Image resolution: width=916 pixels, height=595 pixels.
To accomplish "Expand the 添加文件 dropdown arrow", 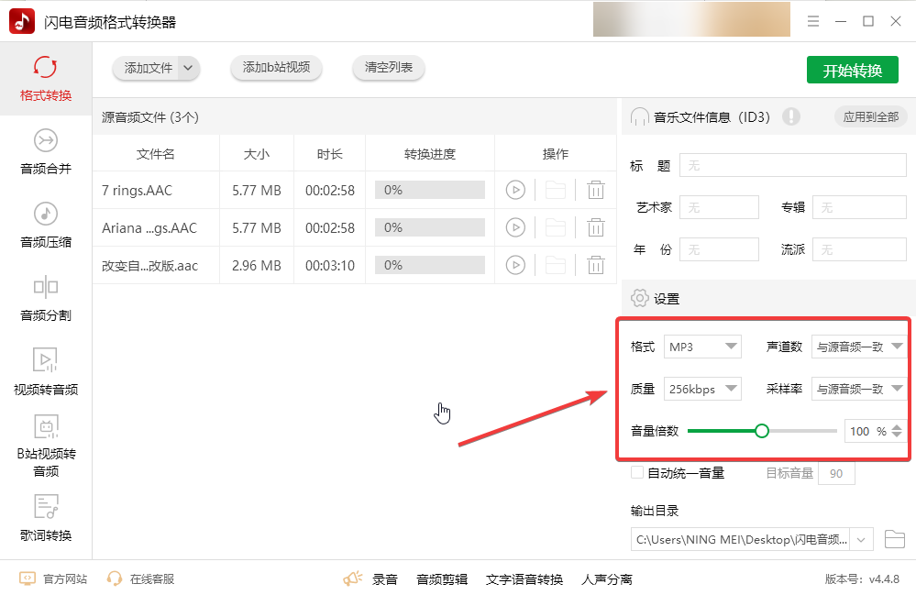I will click(188, 69).
